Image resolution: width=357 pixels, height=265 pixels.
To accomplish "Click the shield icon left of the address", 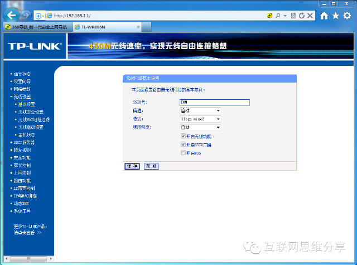I will (x=38, y=16).
